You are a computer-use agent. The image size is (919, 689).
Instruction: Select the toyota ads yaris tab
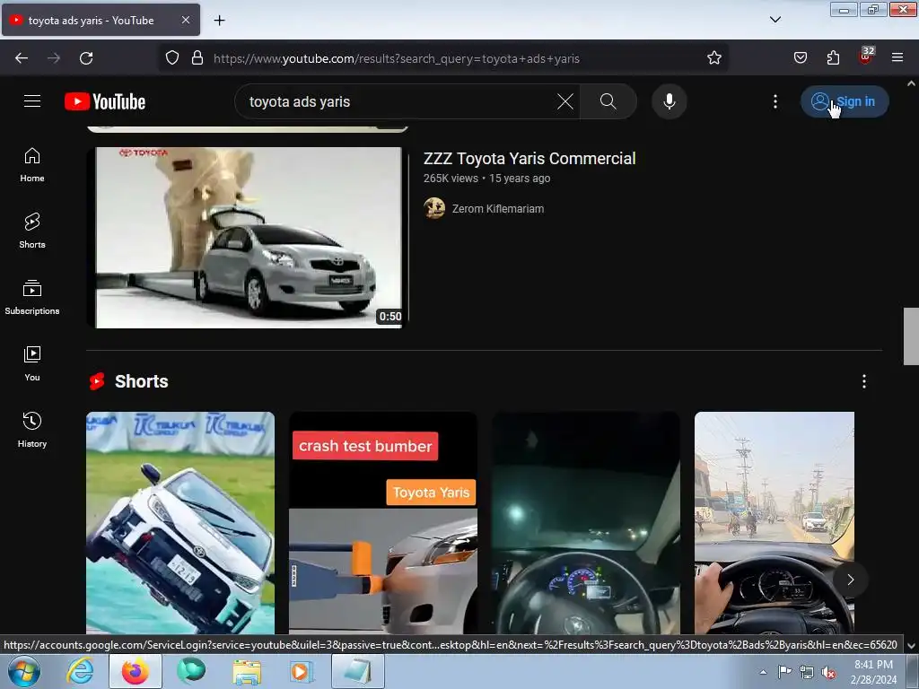(101, 20)
